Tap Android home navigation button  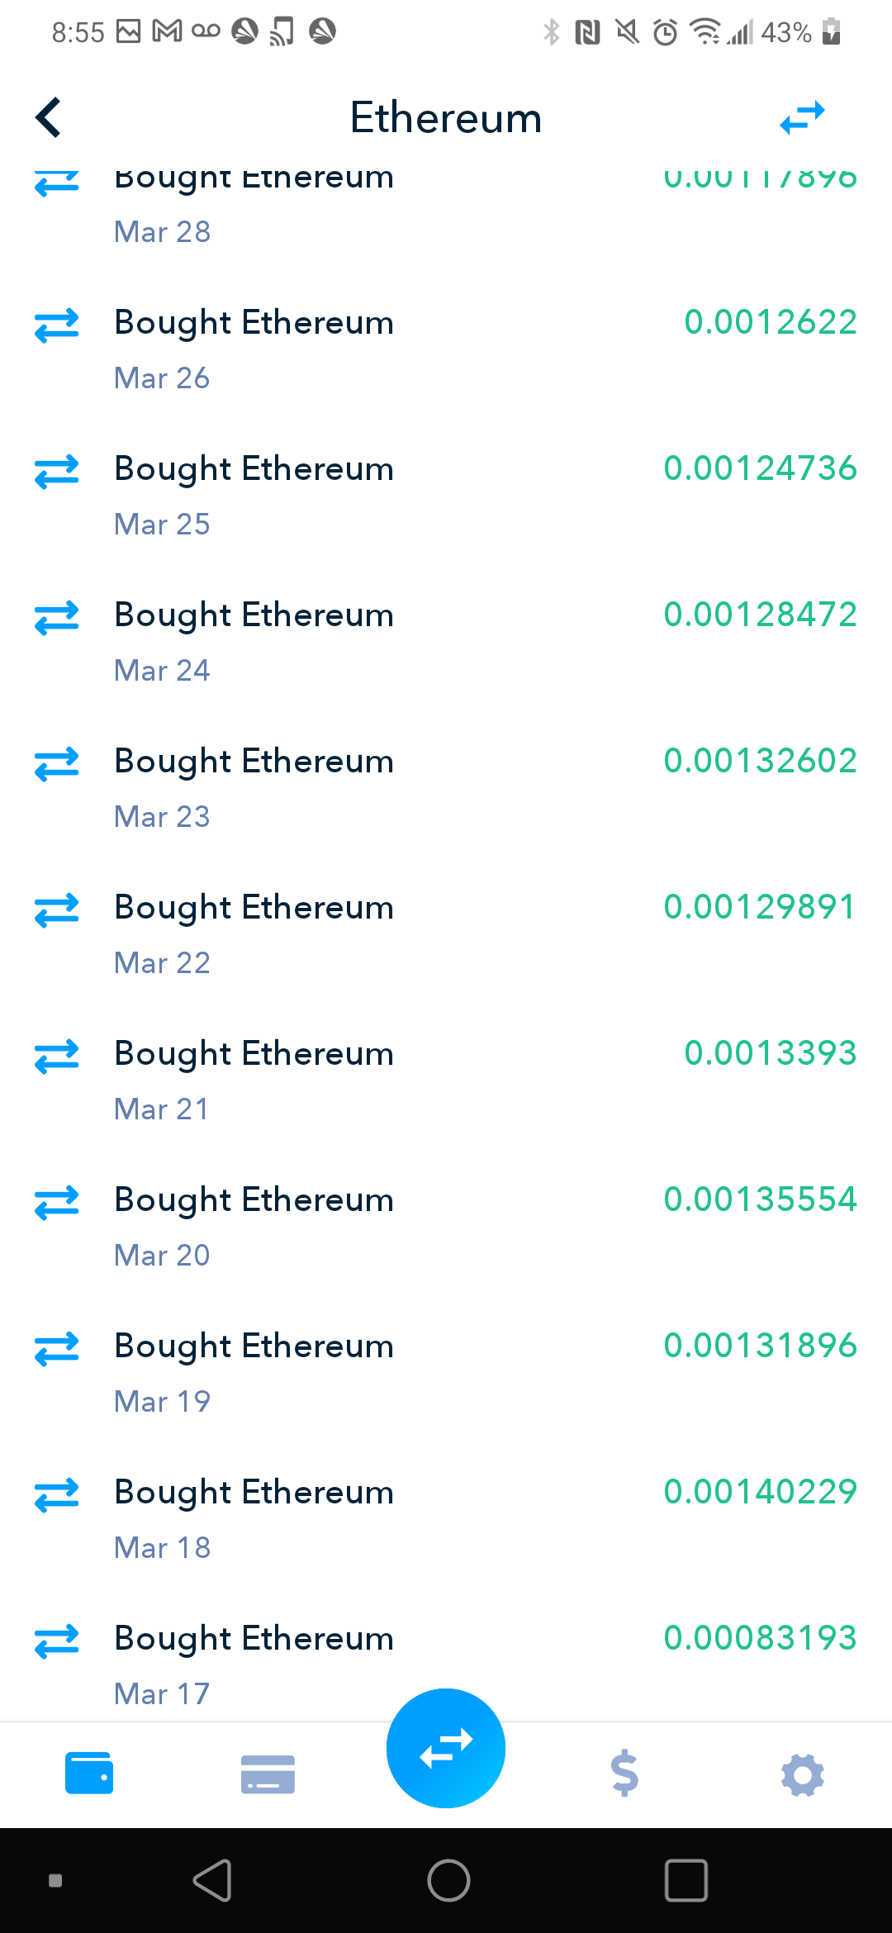pyautogui.click(x=448, y=1881)
